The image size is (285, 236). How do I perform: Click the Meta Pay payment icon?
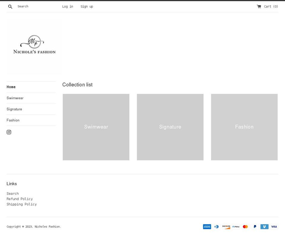[x=235, y=227]
